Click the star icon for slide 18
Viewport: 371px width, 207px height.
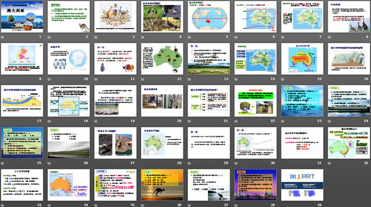click(49, 121)
